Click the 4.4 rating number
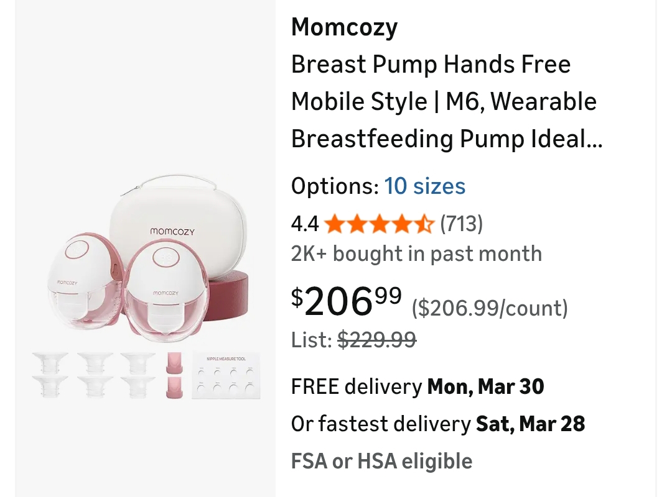The image size is (672, 497). click(x=305, y=224)
